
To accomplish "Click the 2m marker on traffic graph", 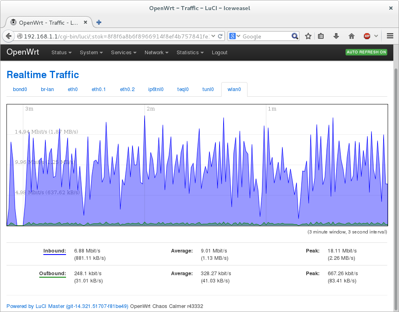I will coord(151,108).
